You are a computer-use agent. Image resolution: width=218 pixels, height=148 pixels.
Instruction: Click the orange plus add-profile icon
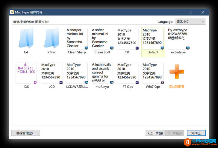(x=177, y=72)
